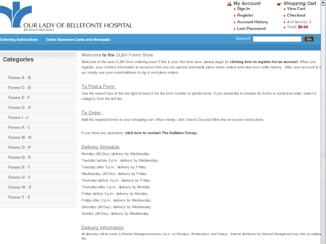The image size is (326, 244).
Task: Select Forms E - F category
Action: click(x=19, y=98)
